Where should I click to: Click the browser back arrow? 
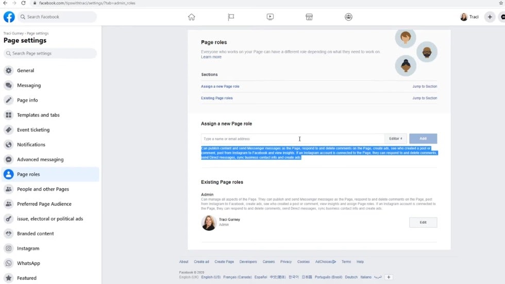pyautogui.click(x=5, y=3)
